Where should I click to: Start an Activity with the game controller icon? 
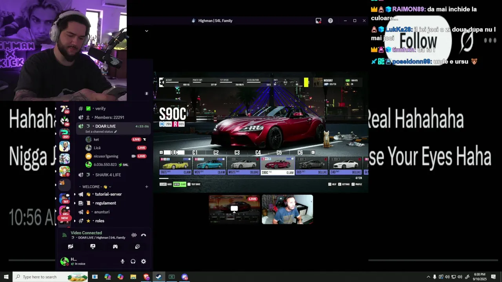(x=115, y=247)
